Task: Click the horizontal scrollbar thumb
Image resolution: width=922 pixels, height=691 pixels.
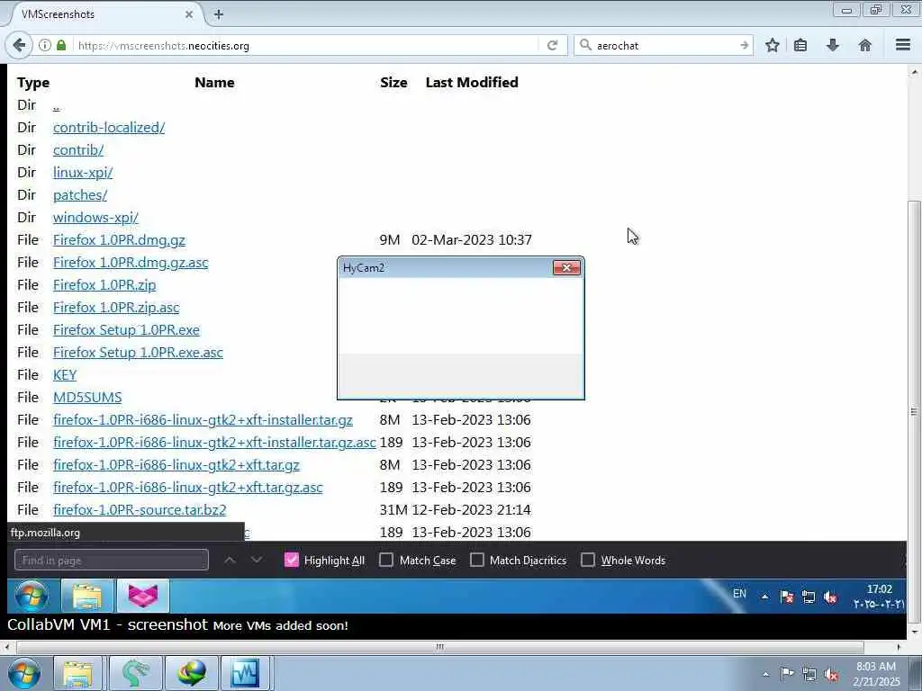Action: click(439, 647)
